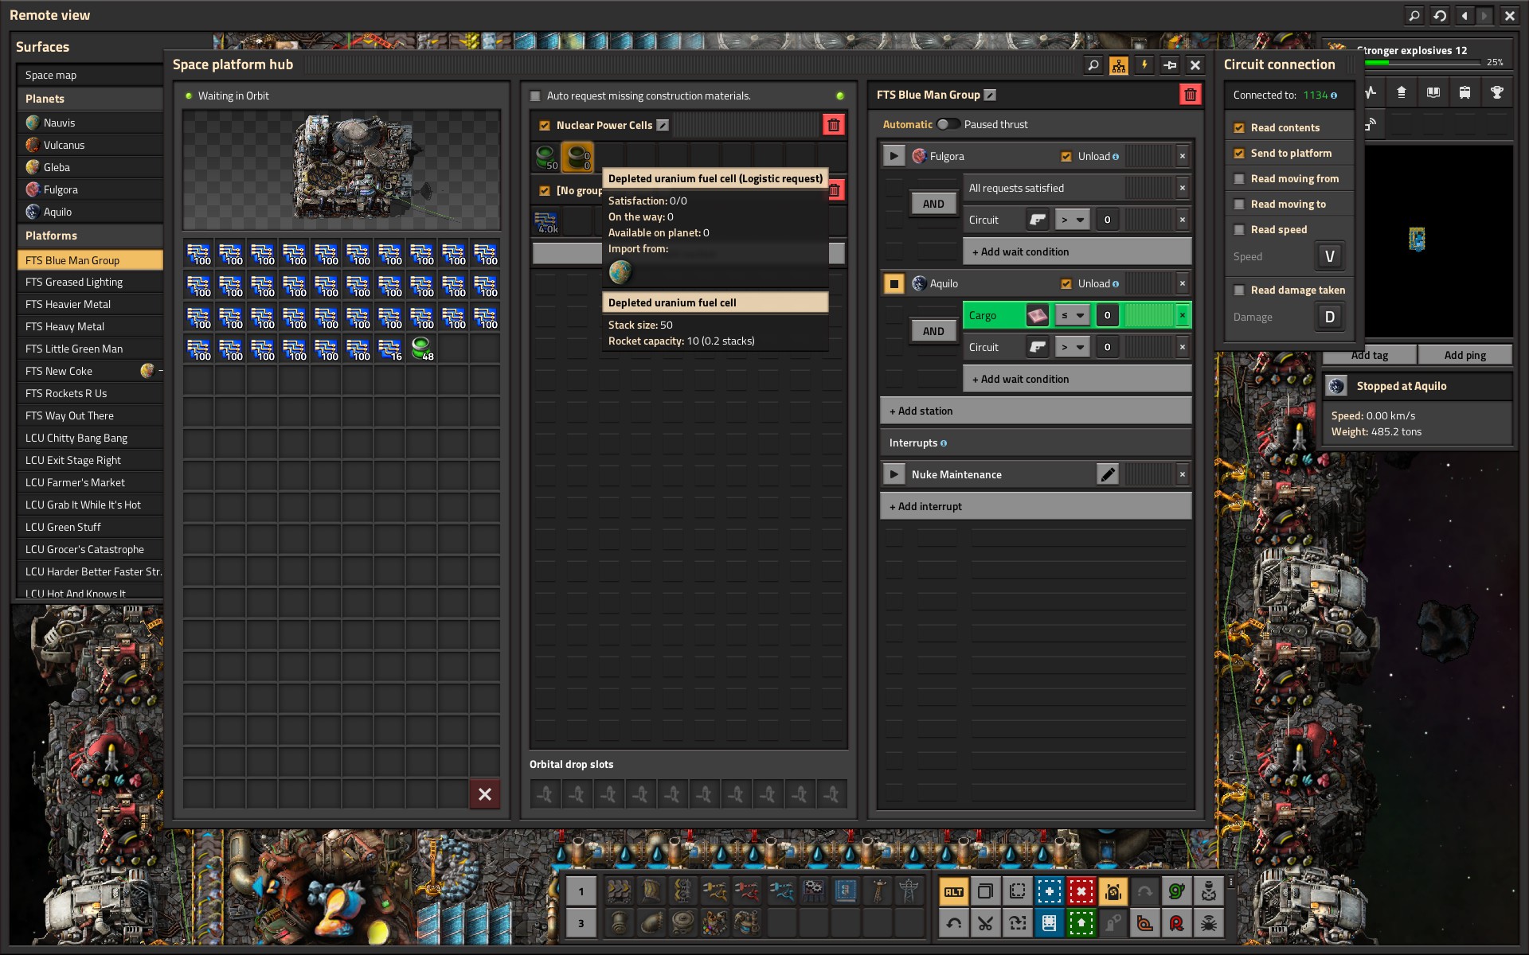1529x955 pixels.
Task: Toggle the Automatic / Paused thrust switch
Action: 947,124
